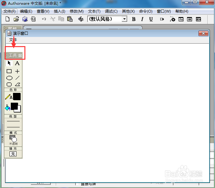Open the 调试(C) menu
The width and height of the screenshot is (215, 188).
click(111, 11)
